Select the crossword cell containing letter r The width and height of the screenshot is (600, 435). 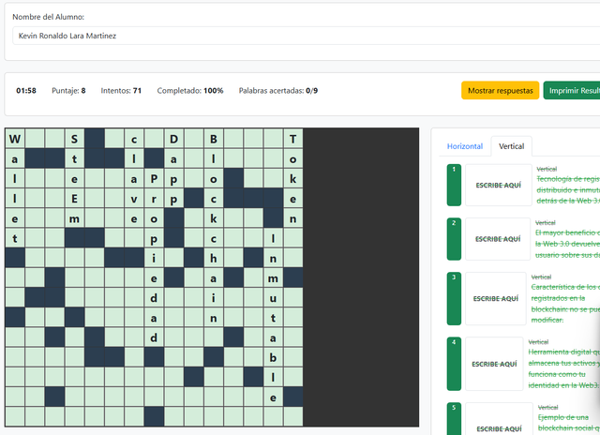[154, 199]
